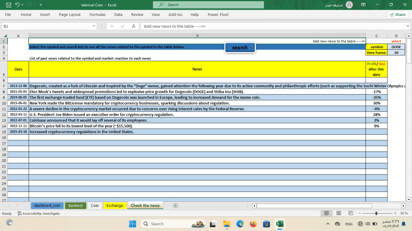Image resolution: width=412 pixels, height=231 pixels.
Task: Switch to the Home ribbon tab
Action: 26,15
